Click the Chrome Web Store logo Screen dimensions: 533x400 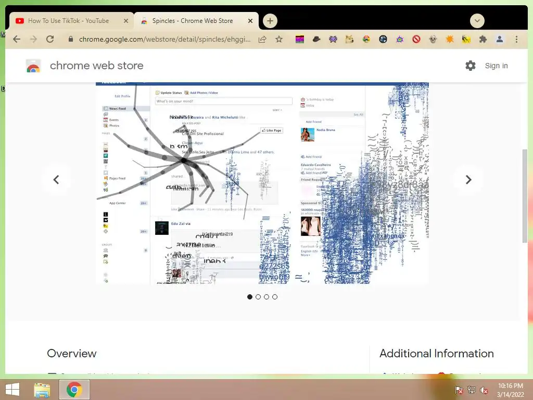(33, 66)
